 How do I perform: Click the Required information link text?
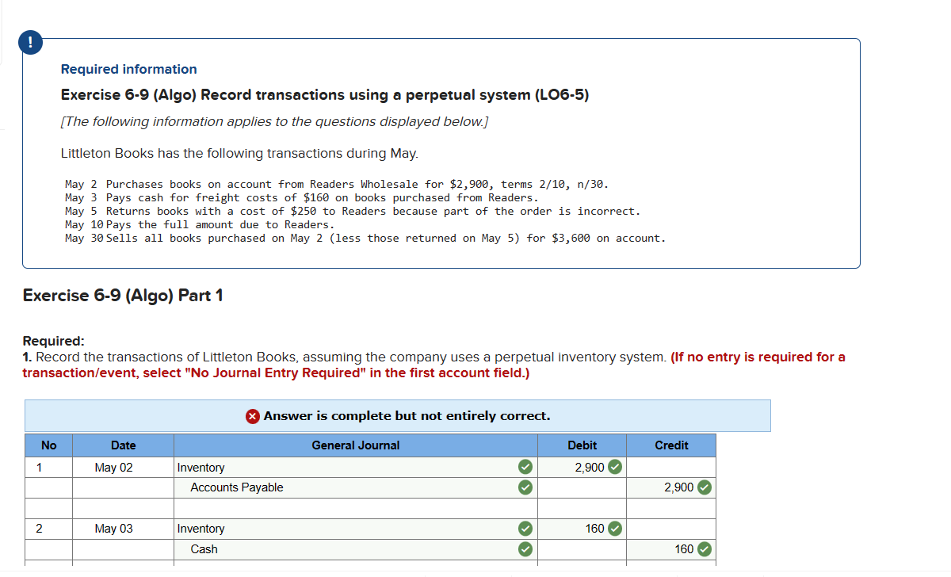(x=128, y=69)
